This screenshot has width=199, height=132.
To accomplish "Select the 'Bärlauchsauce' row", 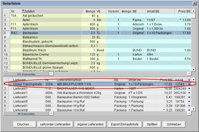I will [97, 46].
